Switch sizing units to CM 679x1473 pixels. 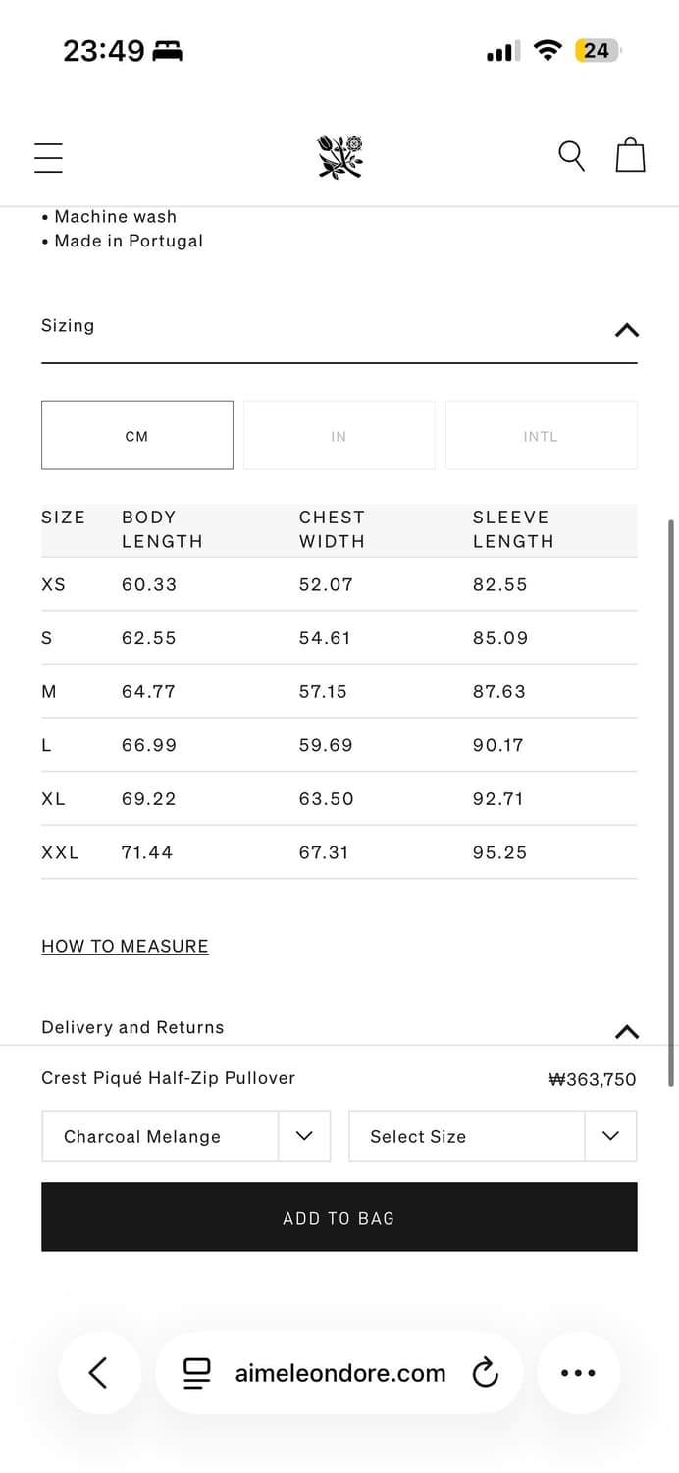[x=137, y=435]
